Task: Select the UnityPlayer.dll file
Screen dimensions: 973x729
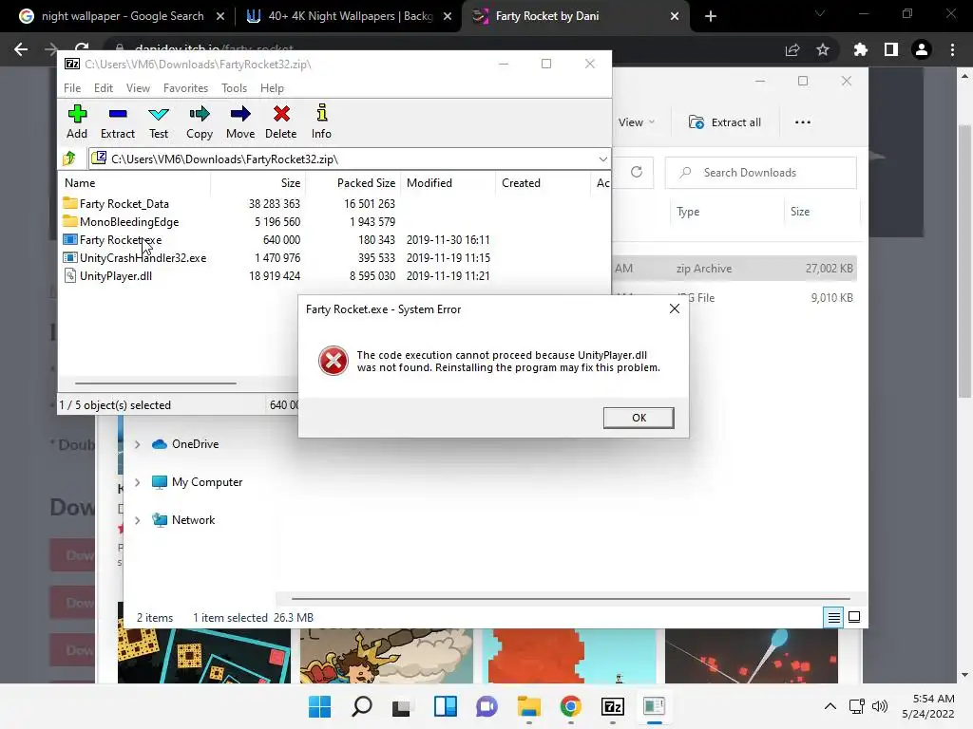Action: click(115, 276)
